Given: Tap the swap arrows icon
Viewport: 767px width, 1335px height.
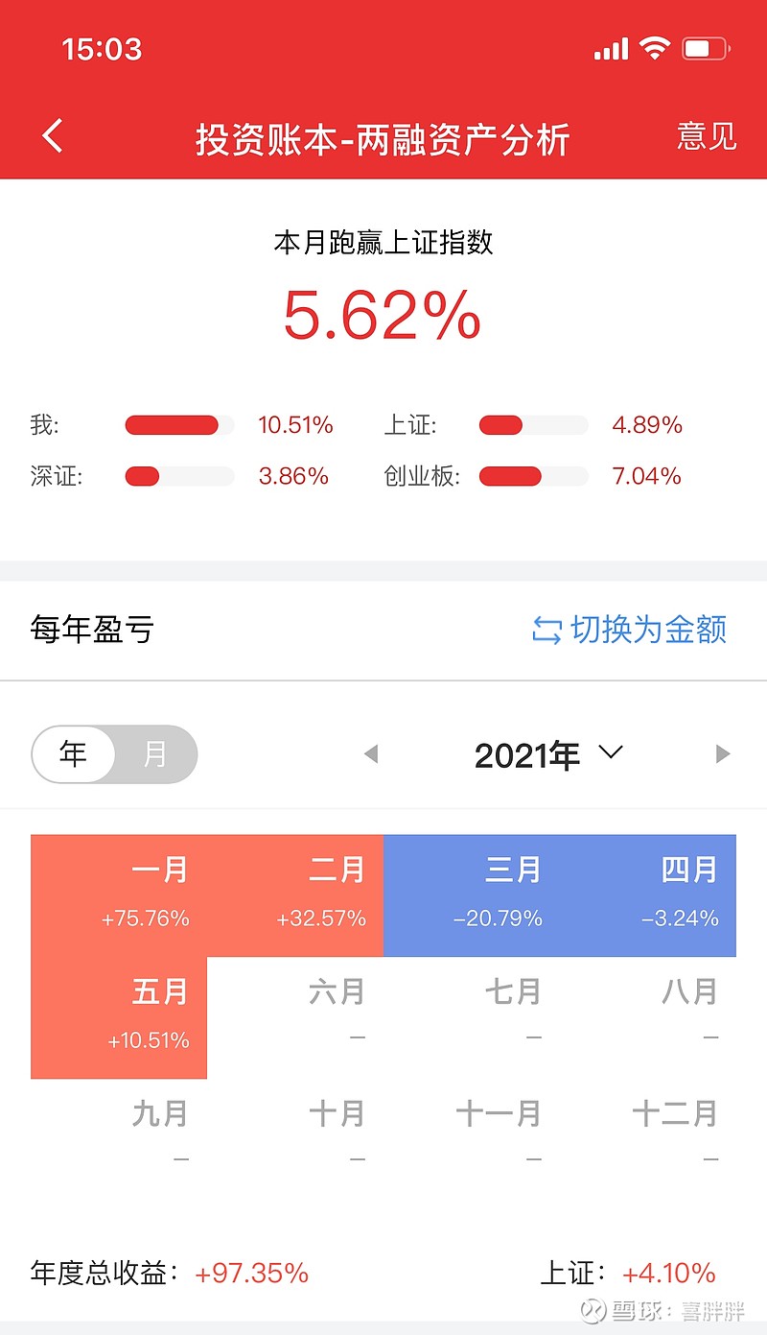Looking at the screenshot, I should click(x=546, y=631).
